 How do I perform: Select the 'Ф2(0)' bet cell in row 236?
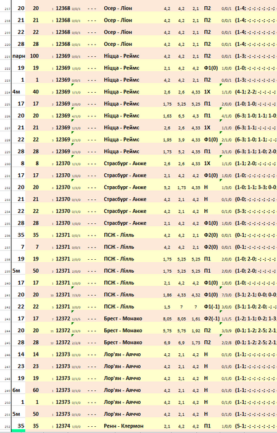coord(211,235)
